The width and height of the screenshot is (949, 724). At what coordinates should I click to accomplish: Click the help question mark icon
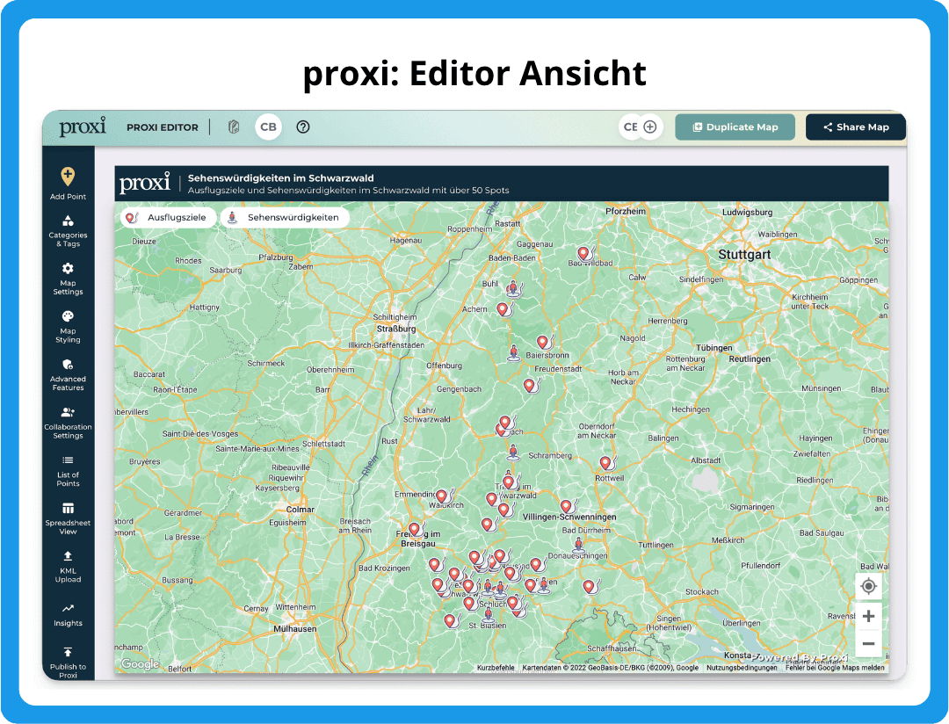coord(303,127)
